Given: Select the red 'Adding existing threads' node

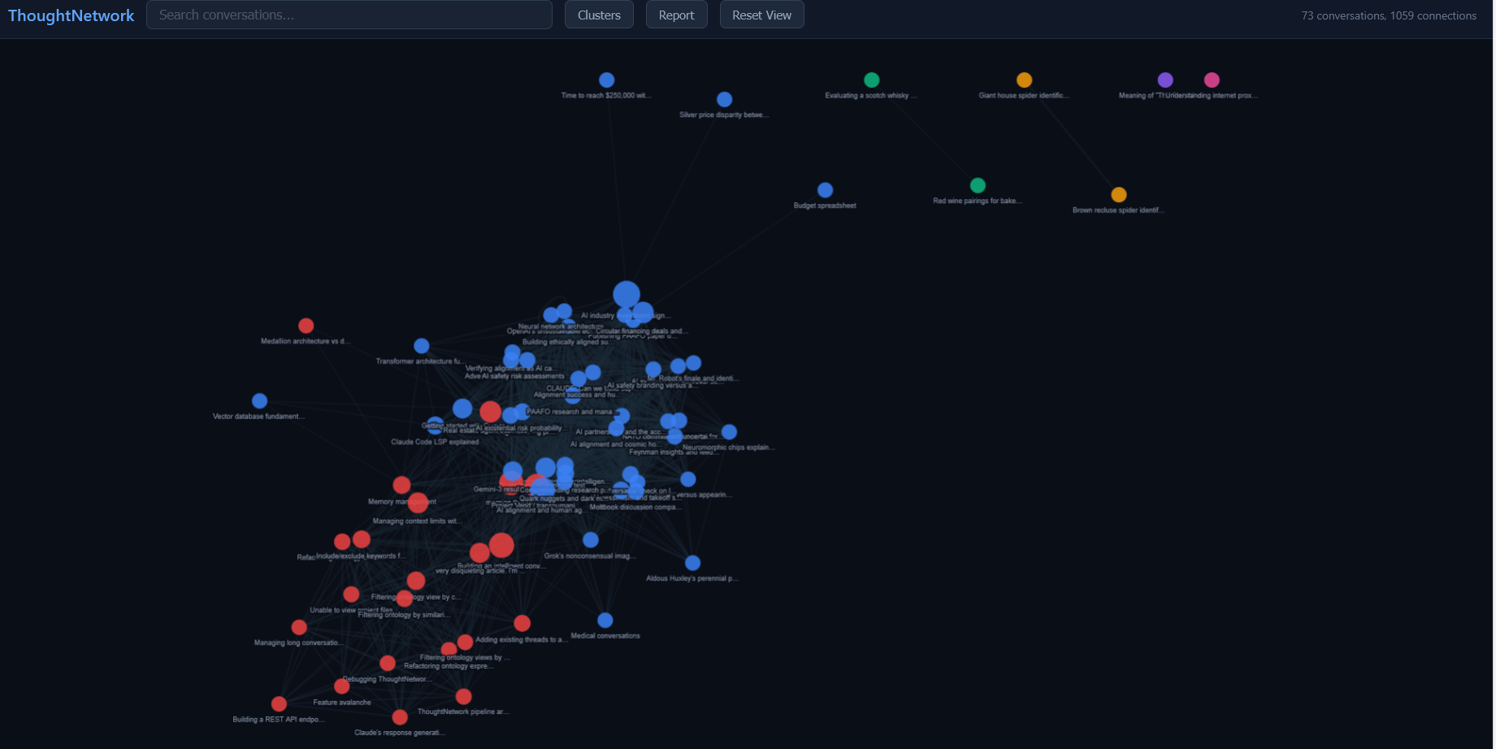Looking at the screenshot, I should tap(523, 623).
